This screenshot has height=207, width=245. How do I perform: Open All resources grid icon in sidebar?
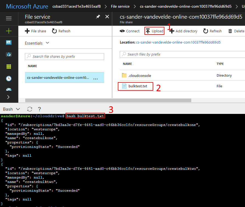pyautogui.click(x=9, y=67)
